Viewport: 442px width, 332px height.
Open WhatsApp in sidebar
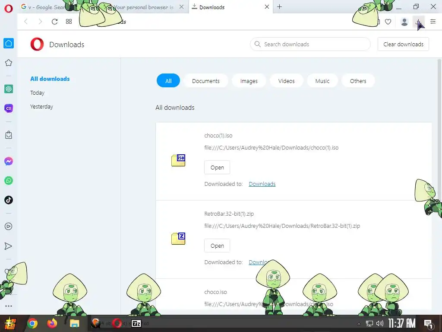coord(9,180)
